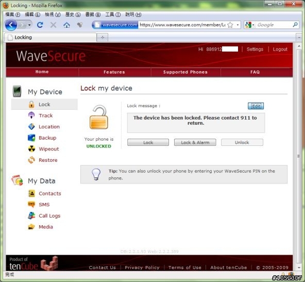The width and height of the screenshot is (305, 282).
Task: Open the Terms of Use footer link
Action: (185, 268)
